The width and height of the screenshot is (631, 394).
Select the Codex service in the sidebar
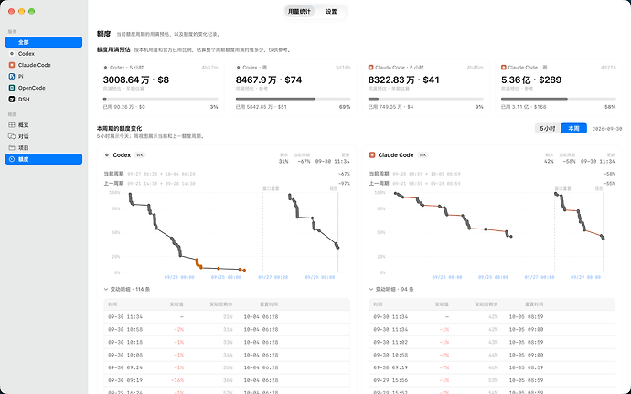tap(44, 54)
